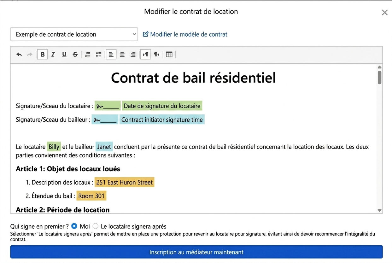Click the editor vertical scrollbar thumb
Image resolution: width=392 pixels, height=263 pixels.
point(379,78)
